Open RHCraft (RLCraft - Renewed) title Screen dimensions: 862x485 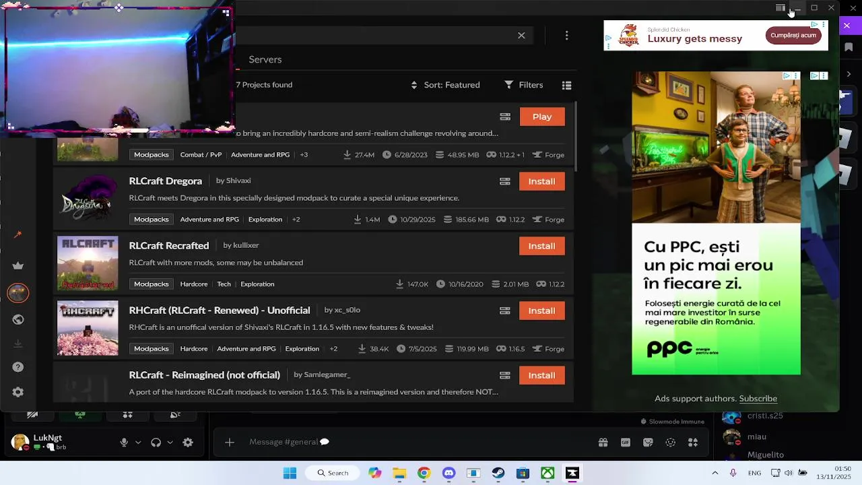pos(220,310)
